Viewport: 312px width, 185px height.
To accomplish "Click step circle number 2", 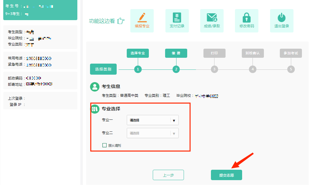I will (176, 69).
